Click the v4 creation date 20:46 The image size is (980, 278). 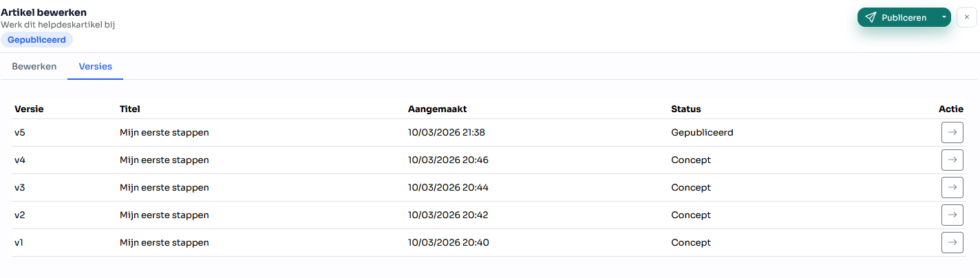(x=448, y=160)
